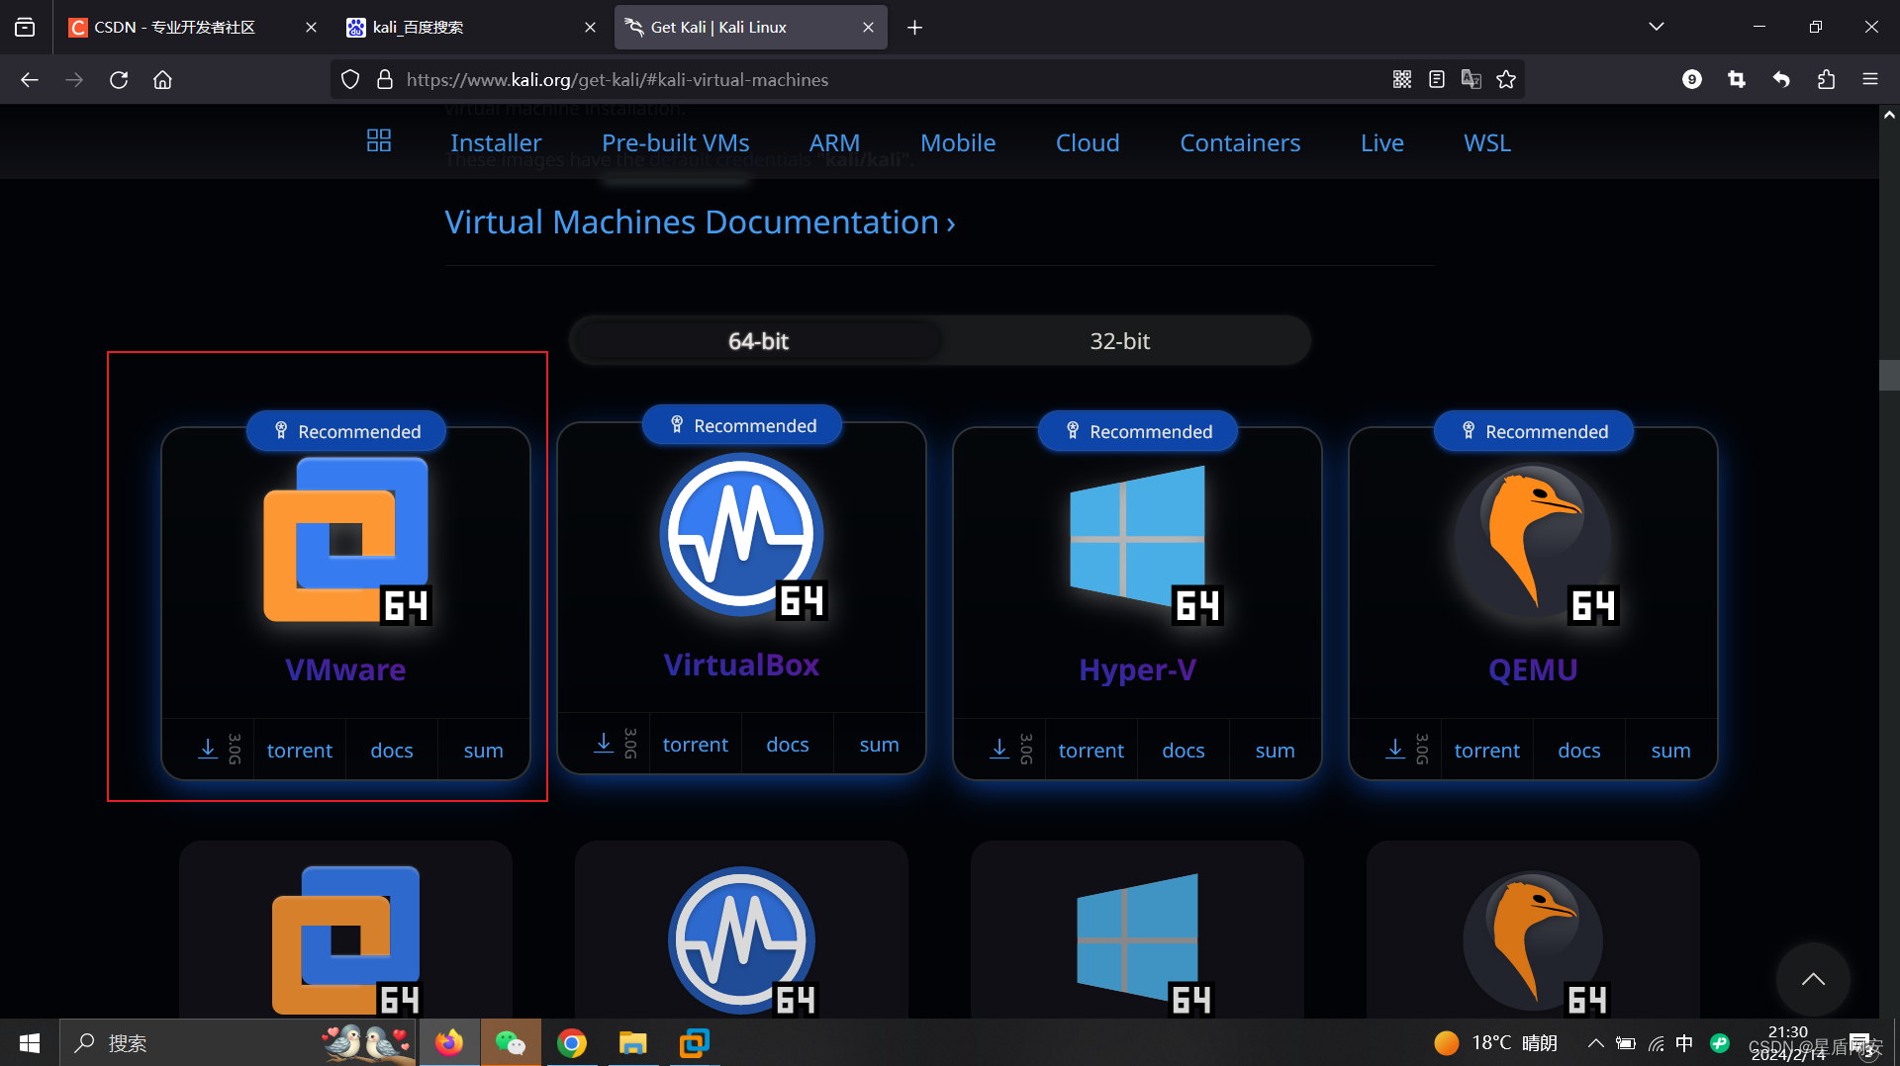This screenshot has width=1900, height=1066.
Task: Open the QEMU docs link
Action: [x=1579, y=751]
